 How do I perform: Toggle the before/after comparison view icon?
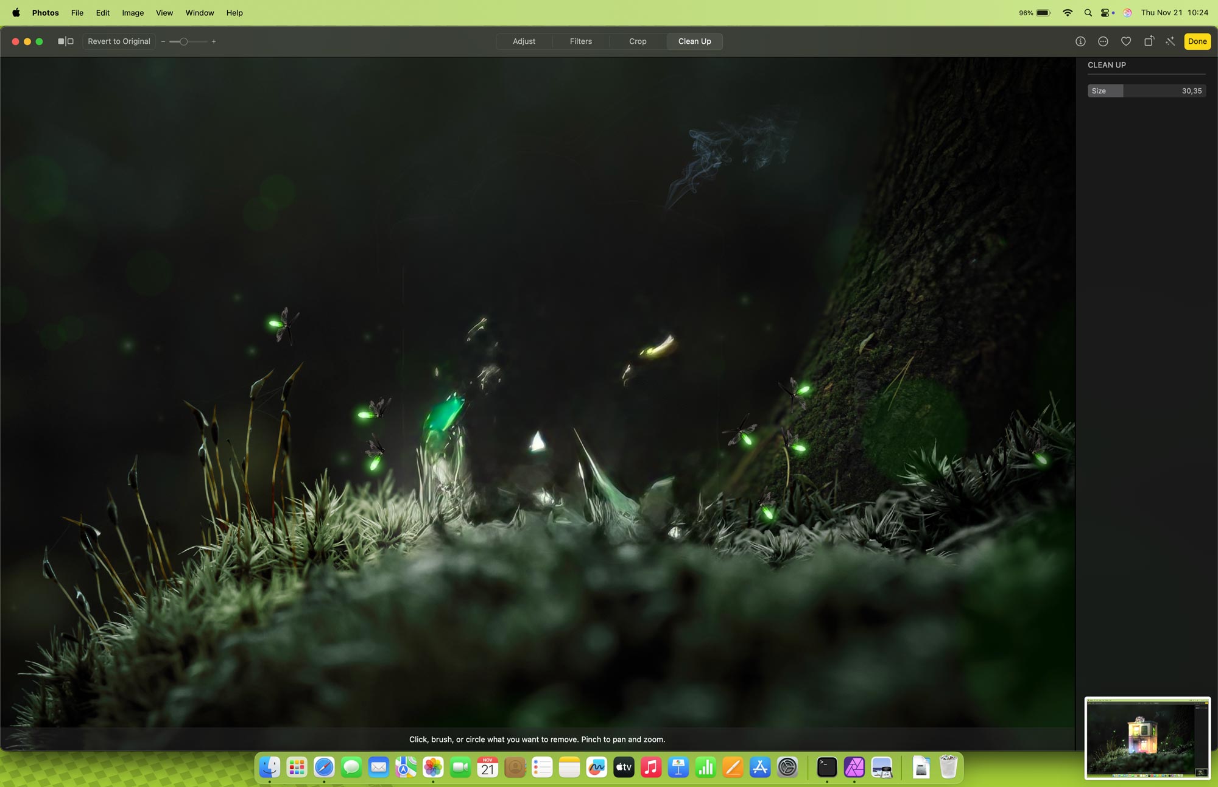66,41
